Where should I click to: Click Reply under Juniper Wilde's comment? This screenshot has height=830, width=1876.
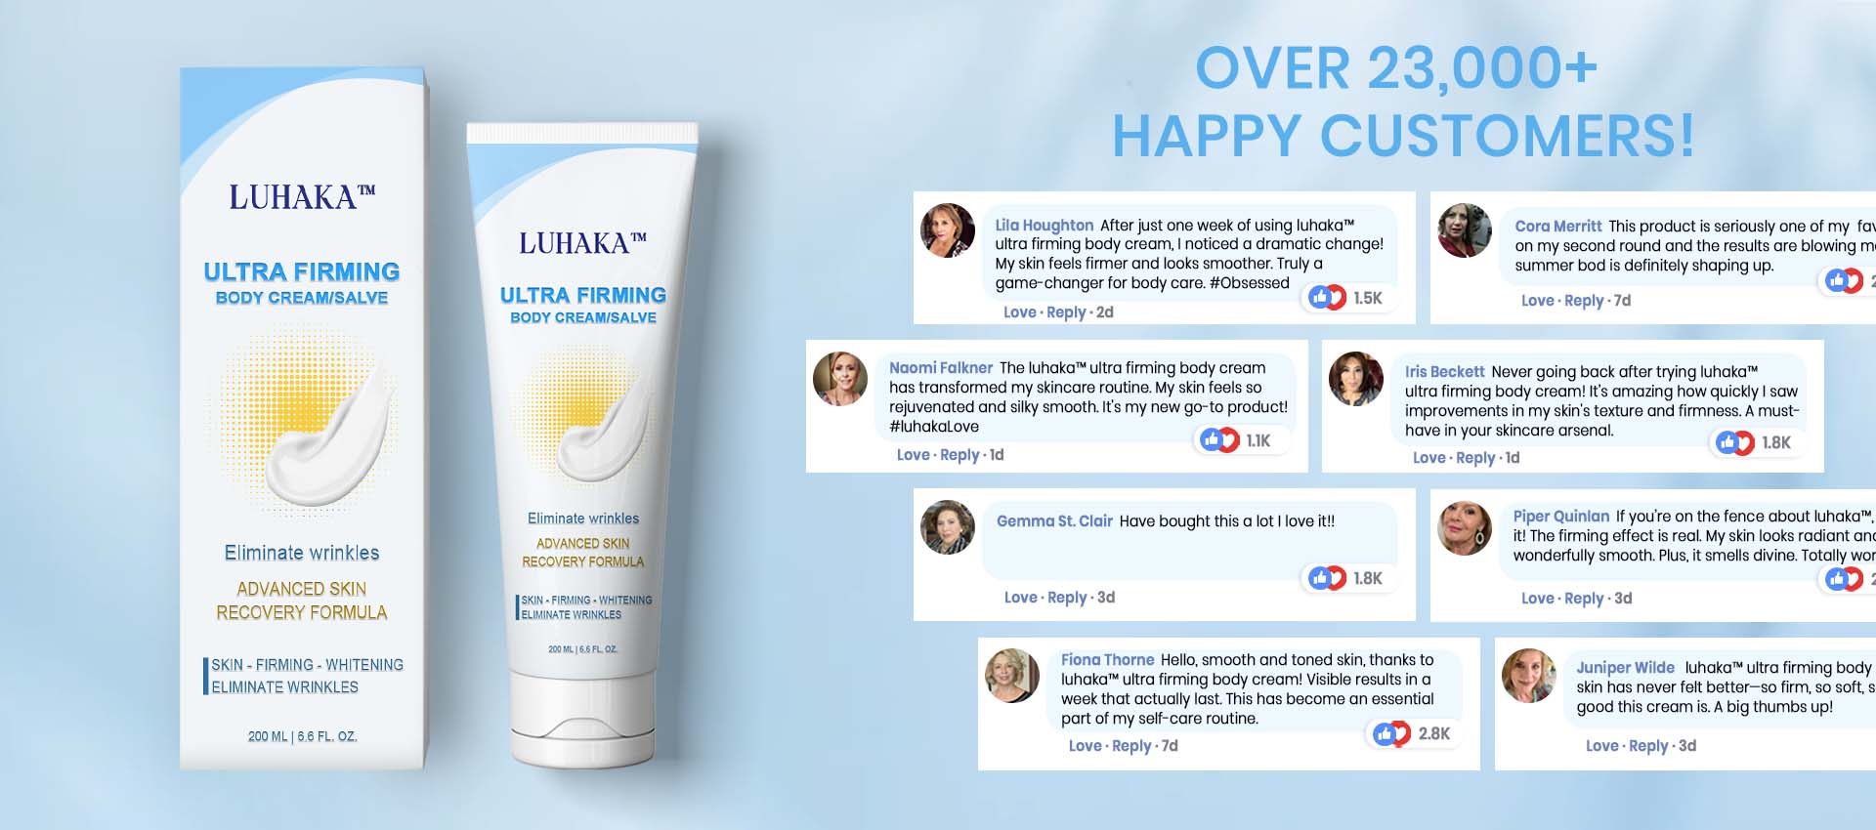[1648, 746]
